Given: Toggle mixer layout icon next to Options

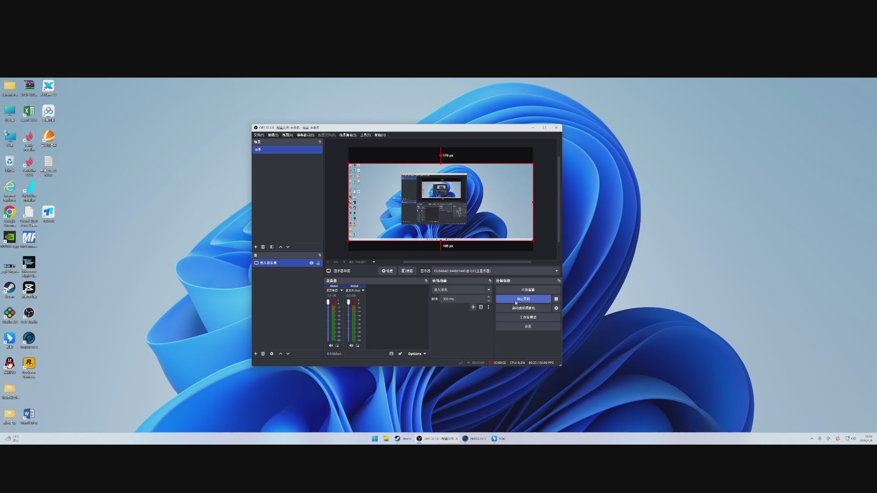Looking at the screenshot, I should [x=391, y=354].
